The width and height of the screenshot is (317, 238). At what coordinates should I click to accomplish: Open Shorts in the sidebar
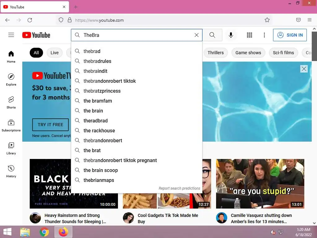(x=11, y=103)
